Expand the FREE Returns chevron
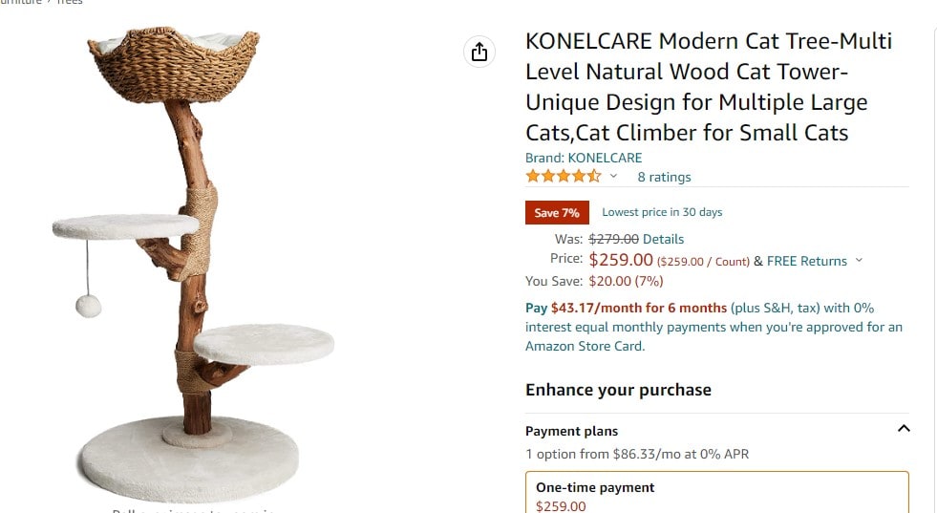This screenshot has width=937, height=513. (860, 260)
